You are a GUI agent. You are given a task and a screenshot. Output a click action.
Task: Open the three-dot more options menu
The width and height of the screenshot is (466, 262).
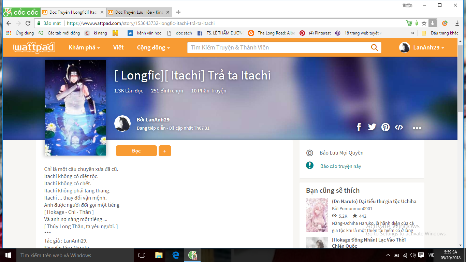pyautogui.click(x=417, y=128)
